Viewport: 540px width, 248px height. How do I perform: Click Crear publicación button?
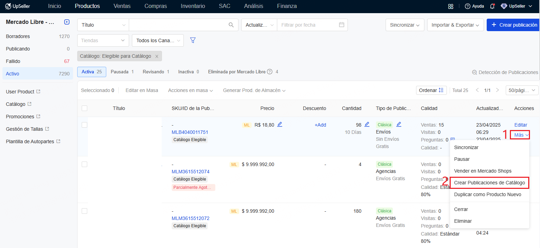tap(513, 25)
